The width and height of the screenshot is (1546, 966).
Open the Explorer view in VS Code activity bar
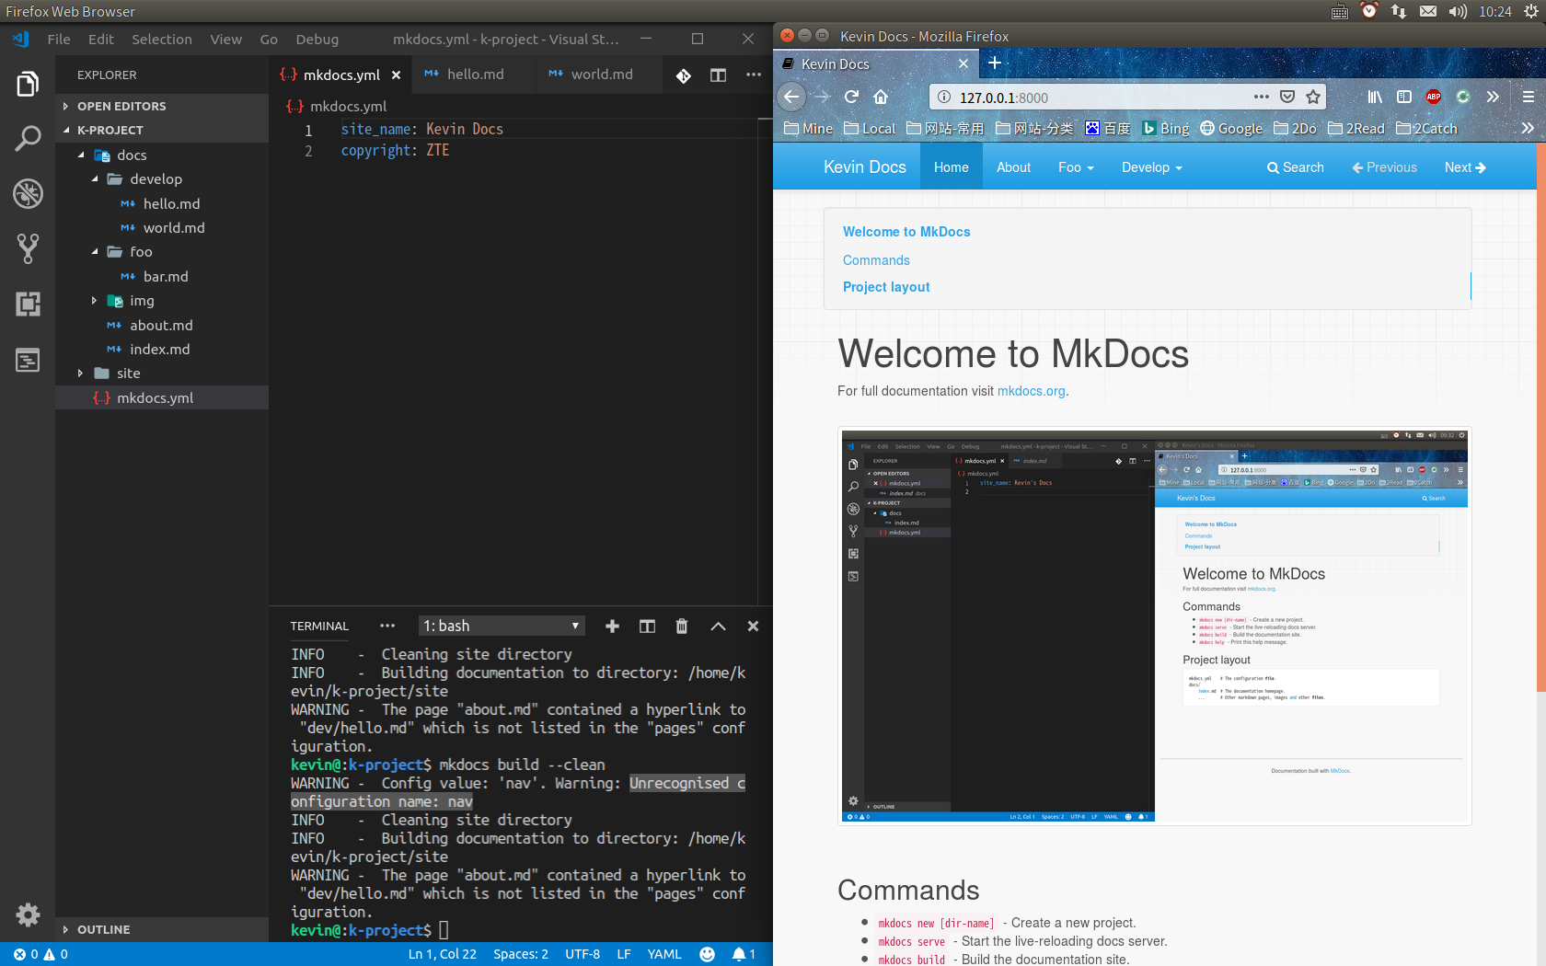coord(28,84)
